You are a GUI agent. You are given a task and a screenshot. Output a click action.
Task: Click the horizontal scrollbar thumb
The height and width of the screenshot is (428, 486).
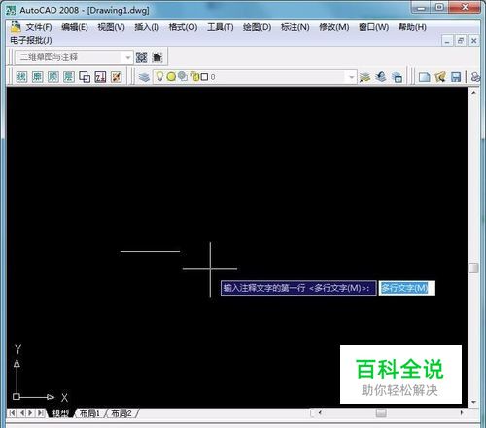point(381,413)
